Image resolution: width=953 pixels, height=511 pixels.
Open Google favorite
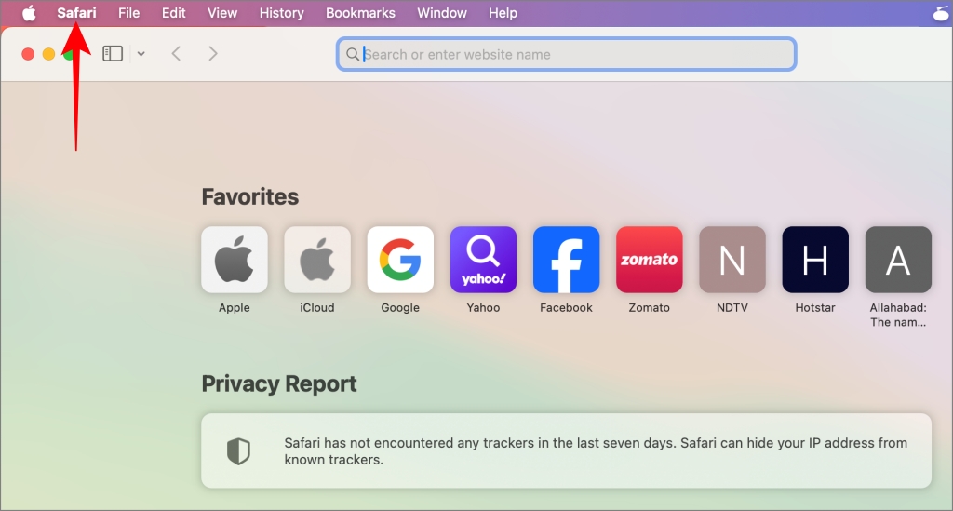pyautogui.click(x=400, y=260)
